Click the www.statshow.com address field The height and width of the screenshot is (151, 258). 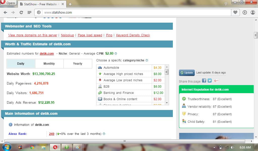[137, 13]
